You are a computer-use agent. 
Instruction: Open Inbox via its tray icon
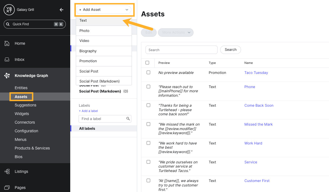point(7,59)
